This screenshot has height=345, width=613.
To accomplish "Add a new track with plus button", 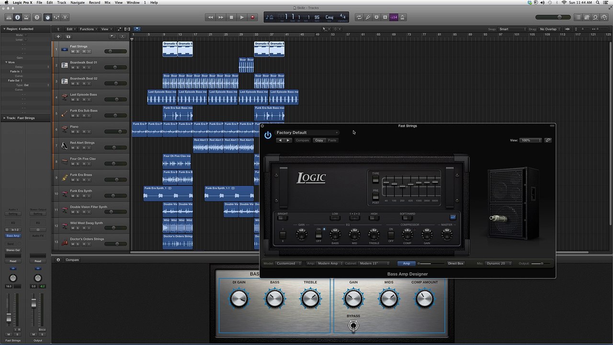I will 58,36.
